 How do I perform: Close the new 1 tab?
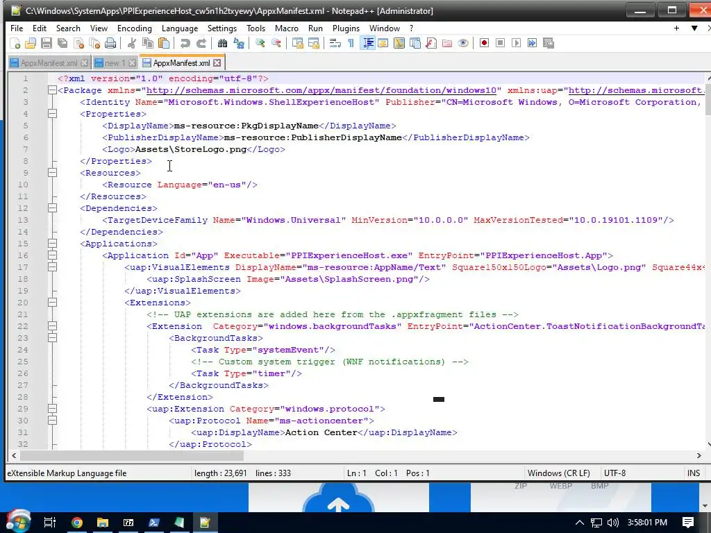tap(132, 63)
